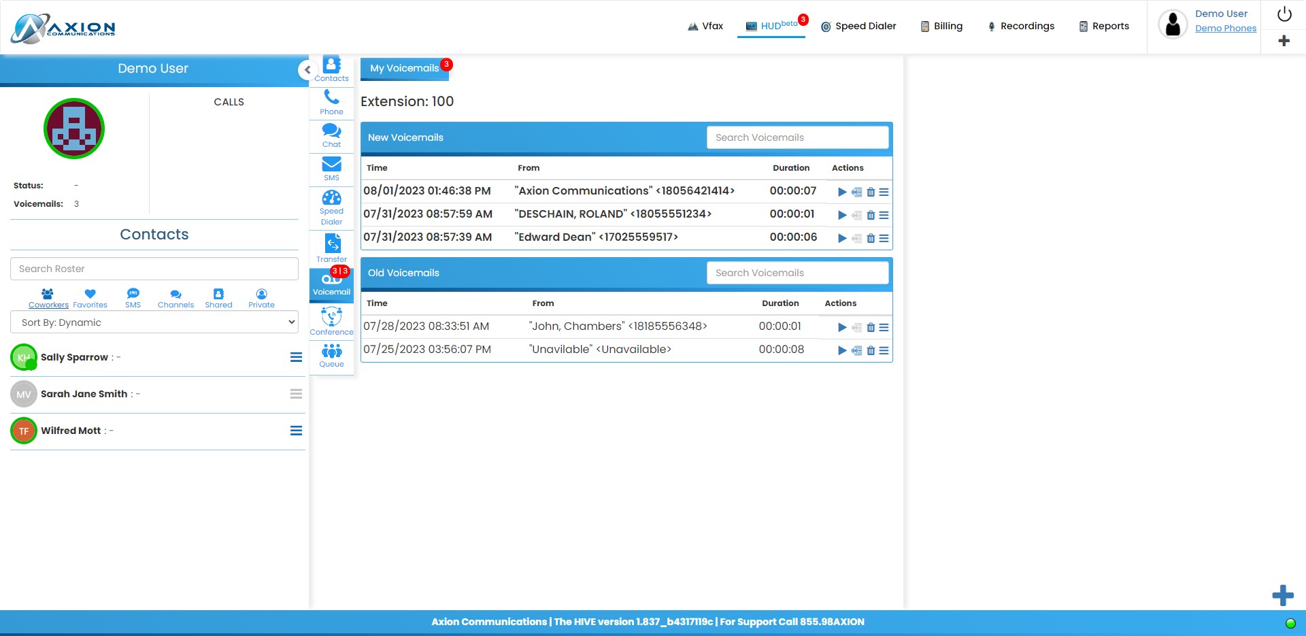Open the HUD beta menu item

[x=771, y=26]
